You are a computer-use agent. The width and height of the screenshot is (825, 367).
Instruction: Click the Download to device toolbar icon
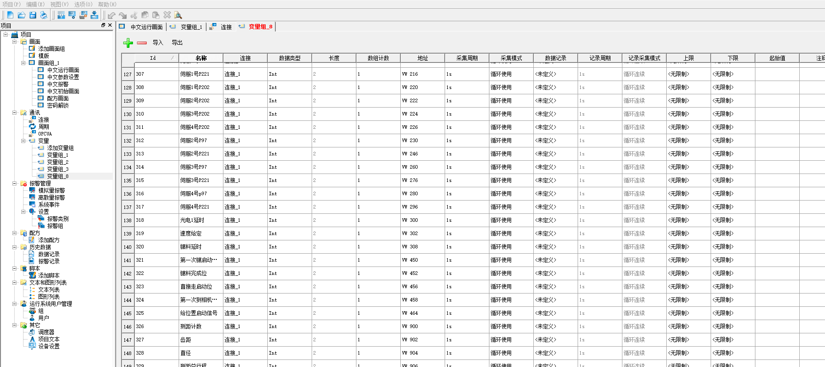click(x=94, y=15)
